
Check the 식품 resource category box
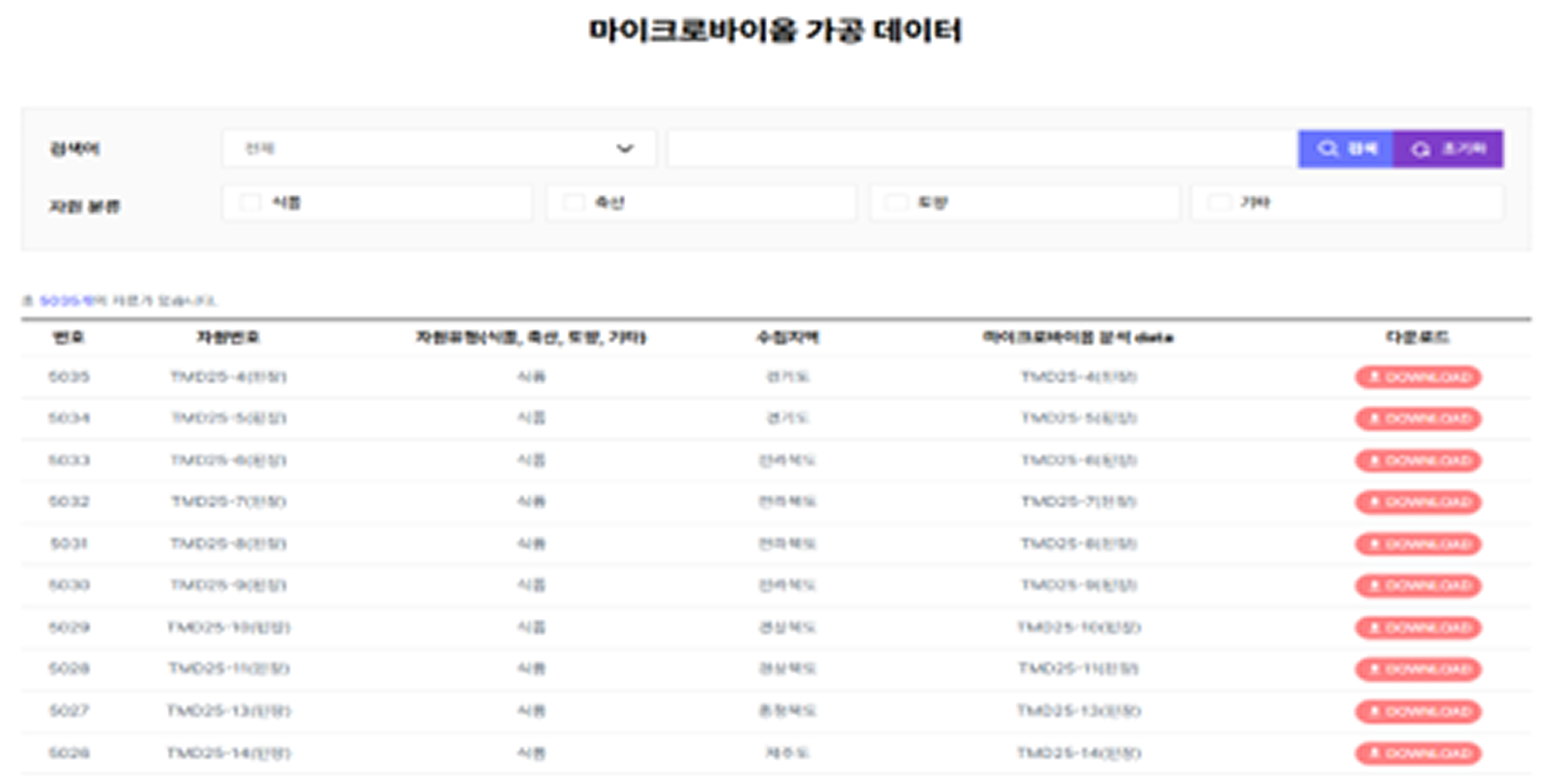pos(249,203)
